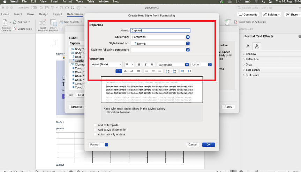Click the style Name input field

click(160, 30)
